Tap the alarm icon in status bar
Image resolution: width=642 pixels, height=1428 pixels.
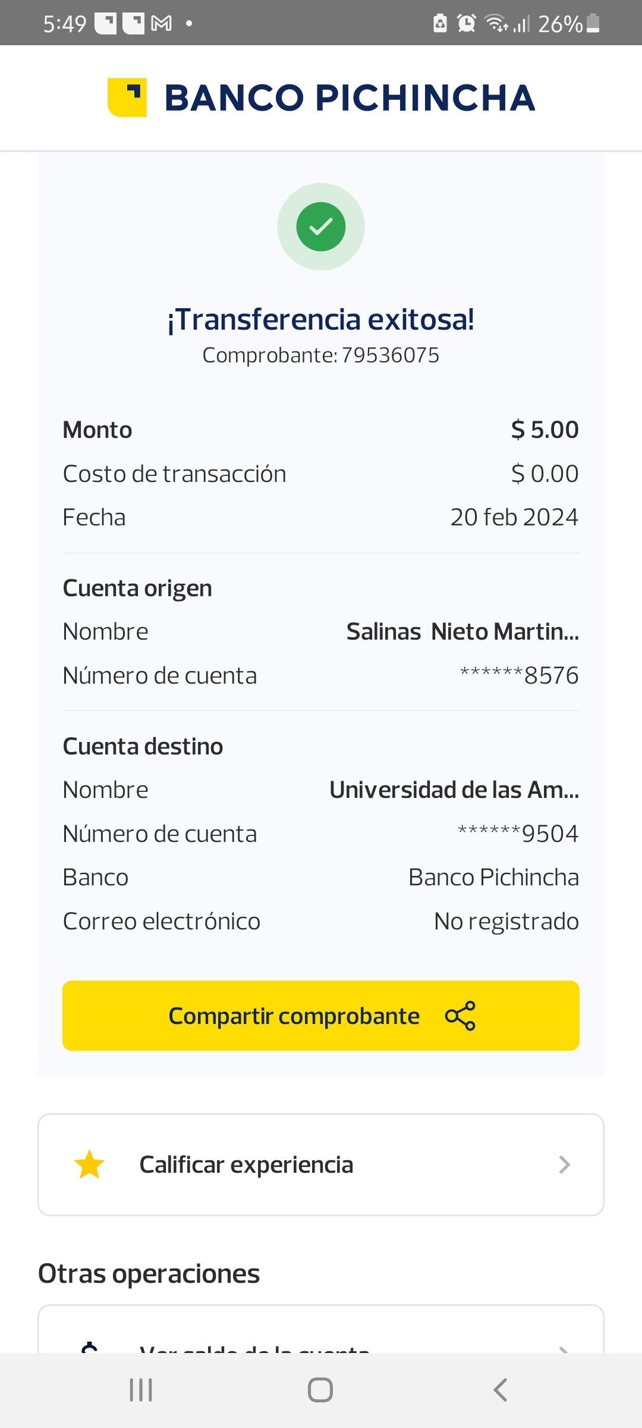pos(467,24)
